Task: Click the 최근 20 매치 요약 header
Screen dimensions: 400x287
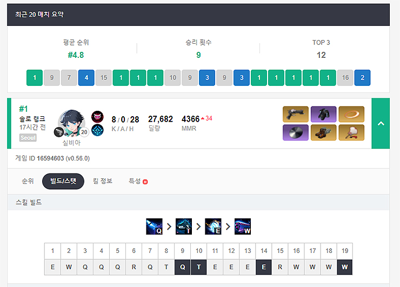Action: 39,15
